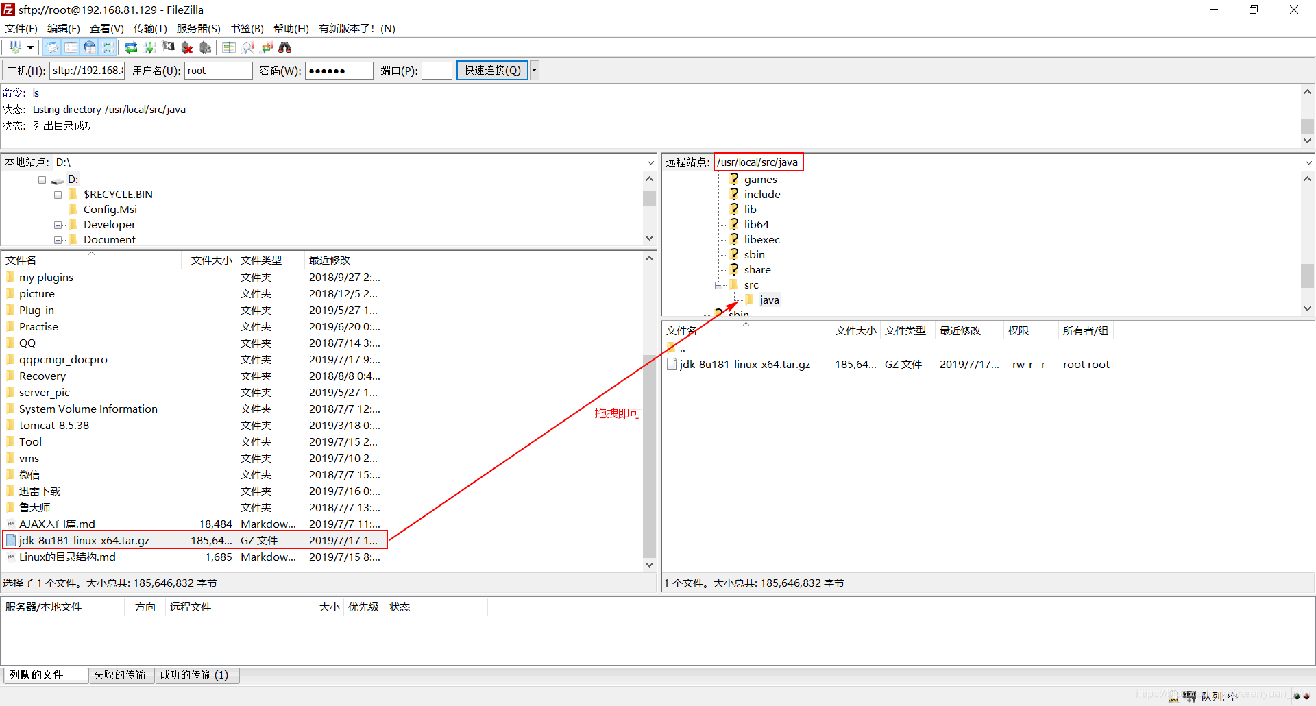
Task: Open the quick connect history dropdown
Action: point(534,70)
